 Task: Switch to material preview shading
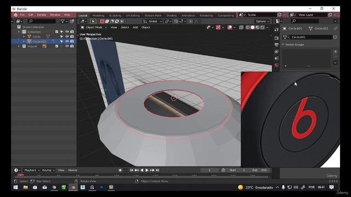click(x=257, y=27)
